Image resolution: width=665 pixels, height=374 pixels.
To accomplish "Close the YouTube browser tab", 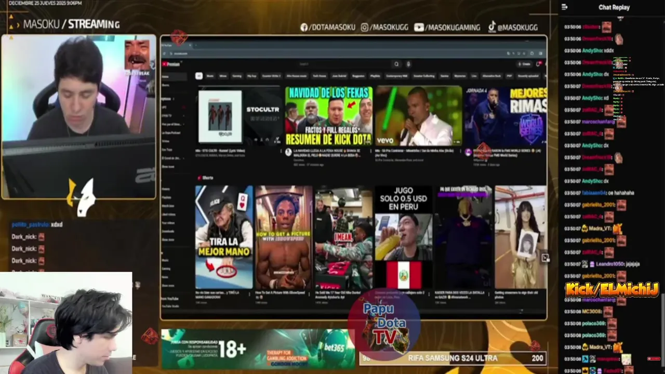I will 190,45.
